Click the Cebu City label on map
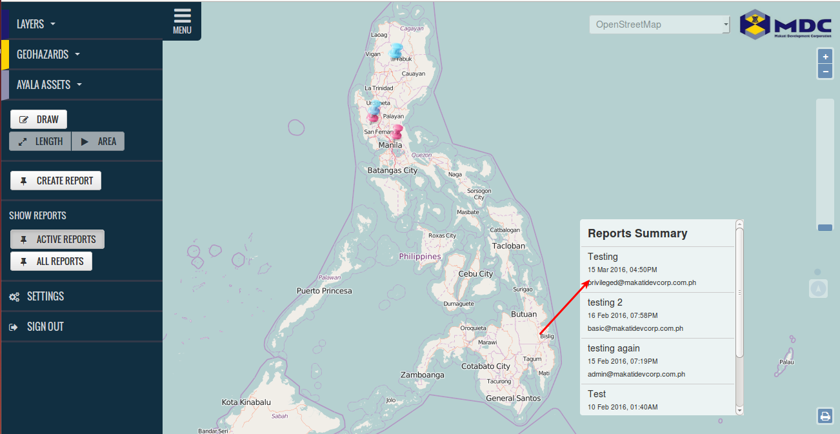The height and width of the screenshot is (434, 840). click(x=475, y=273)
